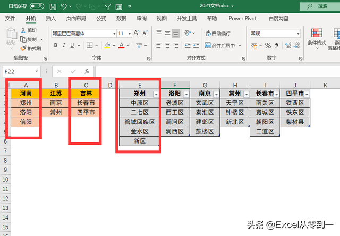Toggle 自动换行 wrap text
340x236 pixels.
[x=218, y=33]
